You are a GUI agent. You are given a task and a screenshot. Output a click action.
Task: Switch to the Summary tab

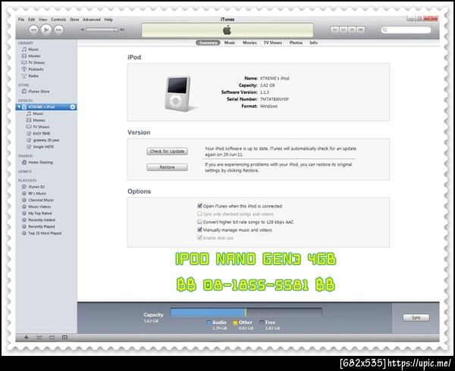click(x=208, y=42)
